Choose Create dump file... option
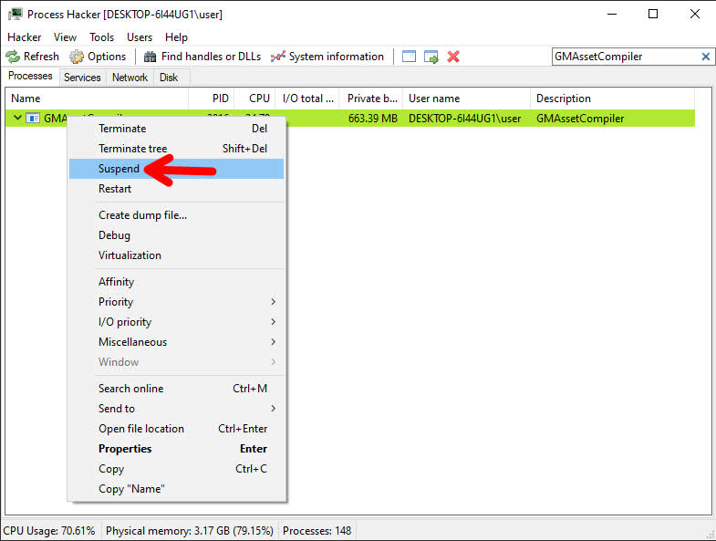This screenshot has width=716, height=541. [x=176, y=215]
